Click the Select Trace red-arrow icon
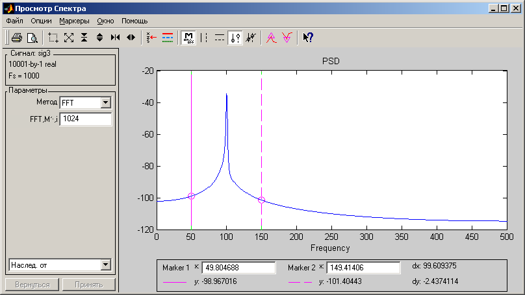The width and height of the screenshot is (525, 295). (x=151, y=38)
